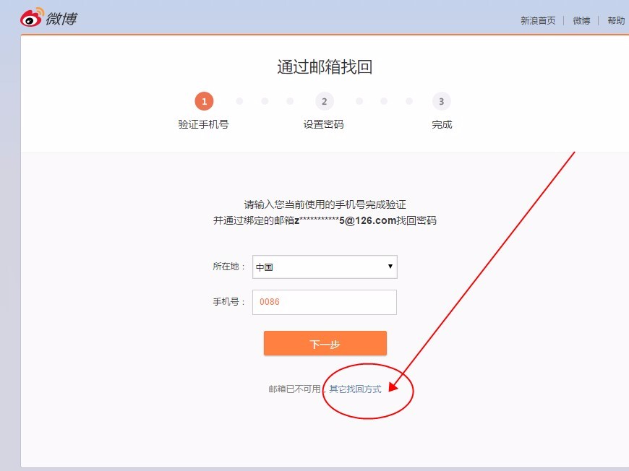Select step 3 circle 完成

(441, 101)
